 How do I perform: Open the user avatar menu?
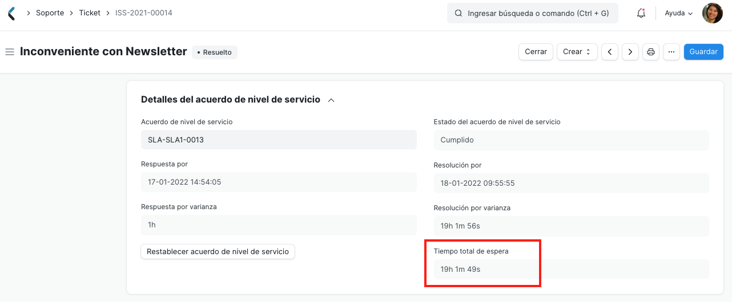[x=712, y=13]
